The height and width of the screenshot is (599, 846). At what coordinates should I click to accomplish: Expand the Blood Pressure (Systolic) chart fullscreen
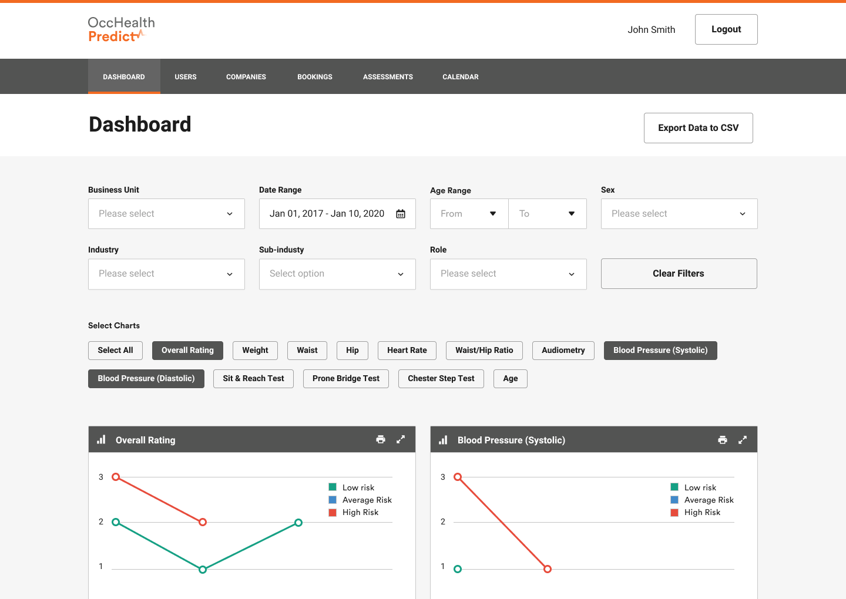742,439
